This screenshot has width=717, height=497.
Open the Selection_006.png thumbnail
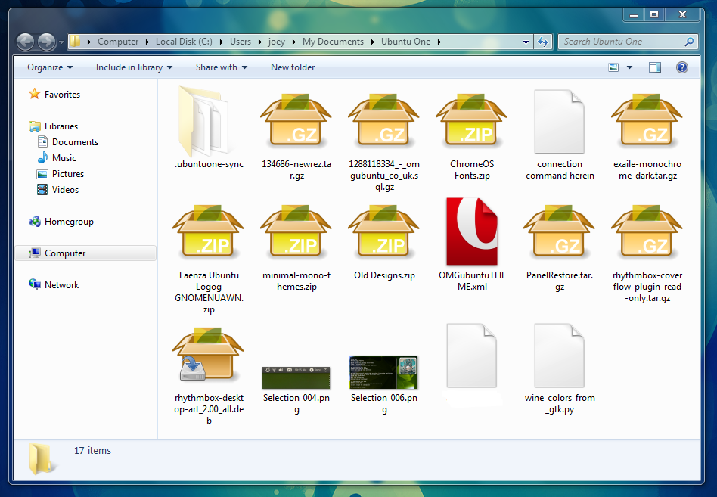tap(383, 373)
